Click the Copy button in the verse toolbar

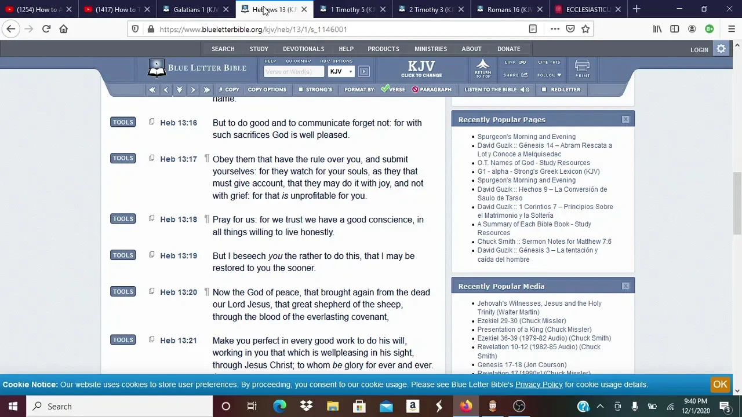[229, 90]
